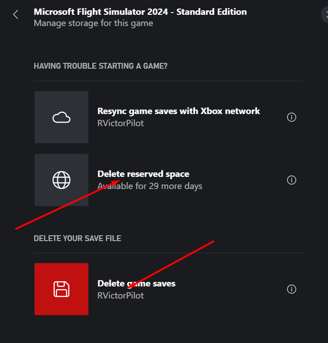Click RVictorPilot under Delete game saves
The width and height of the screenshot is (328, 343).
click(x=121, y=295)
